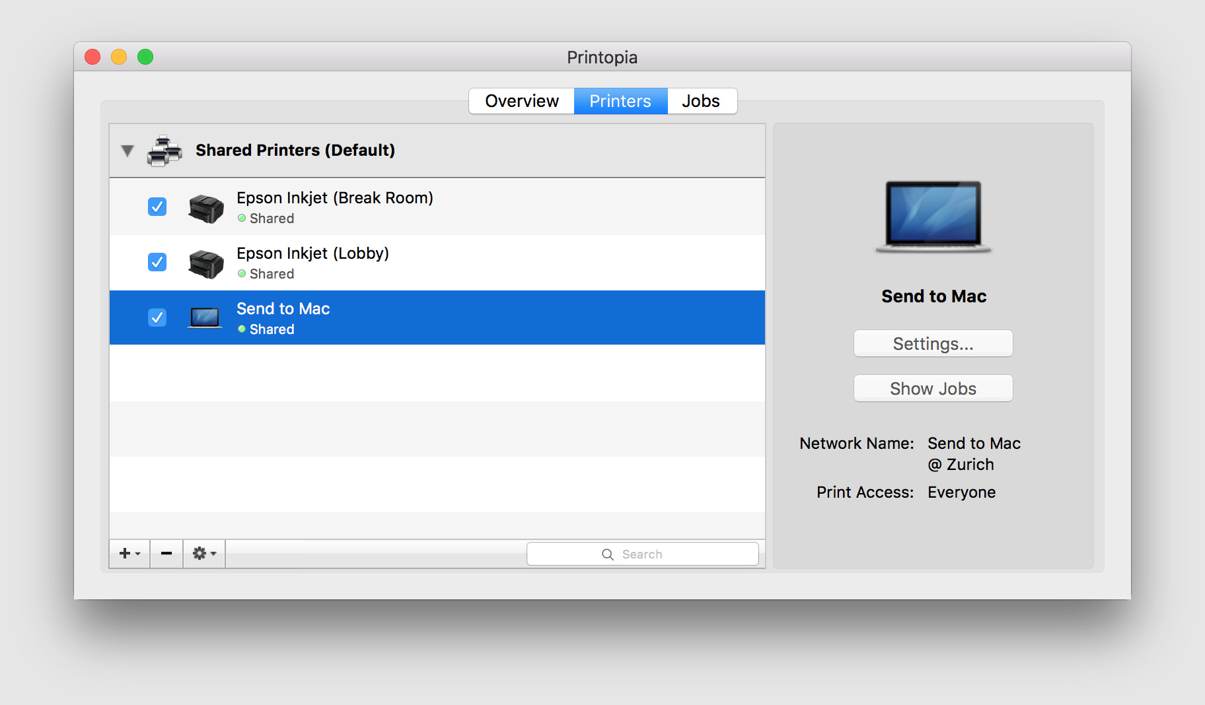This screenshot has height=705, width=1205.
Task: Click the search magnifier icon
Action: pos(608,554)
